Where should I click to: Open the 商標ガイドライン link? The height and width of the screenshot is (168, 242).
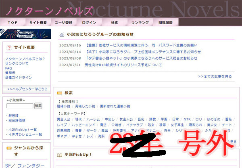[x=19, y=78]
